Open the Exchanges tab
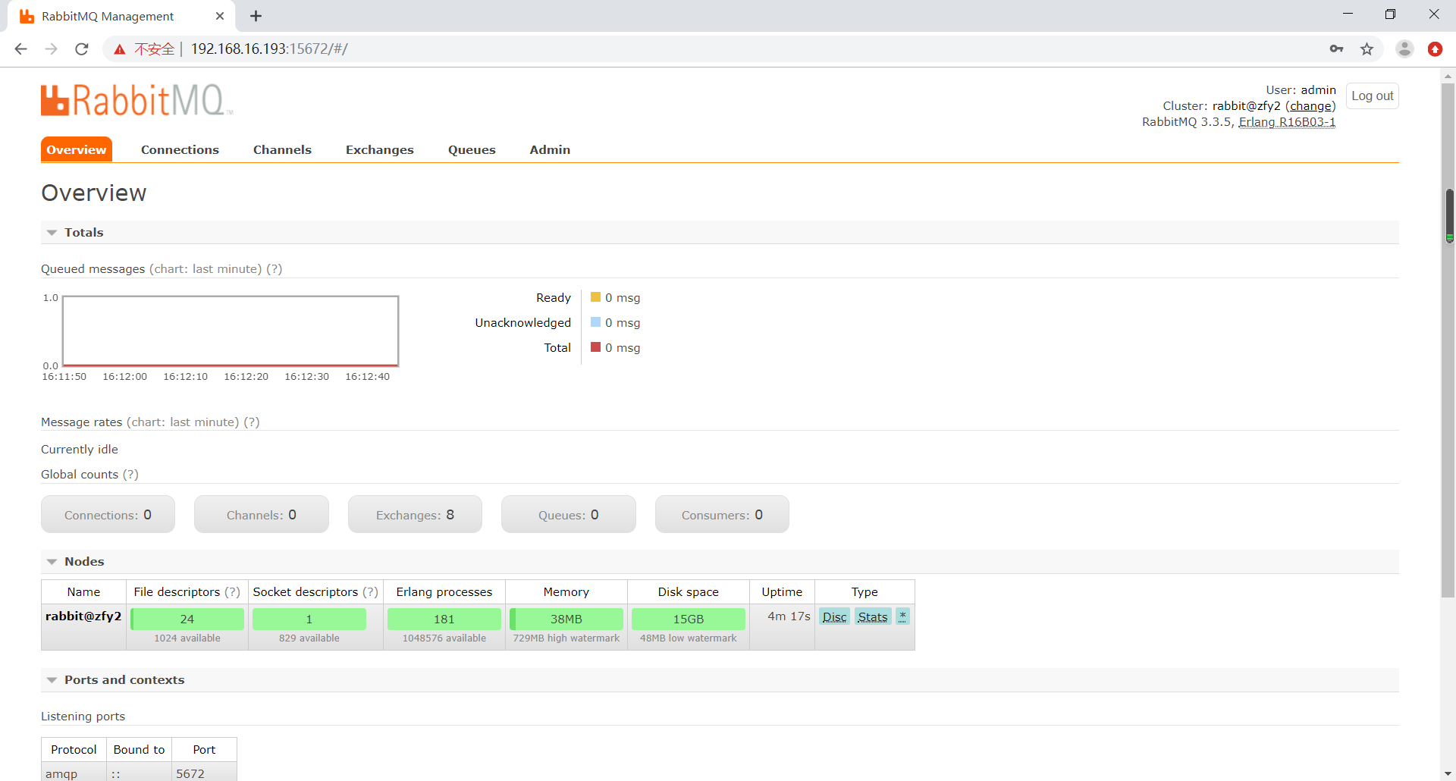This screenshot has width=1456, height=781. pyautogui.click(x=380, y=149)
